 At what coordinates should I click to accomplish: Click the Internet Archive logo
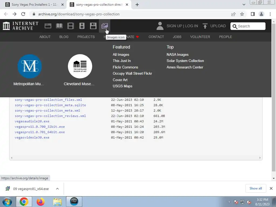(x=20, y=26)
